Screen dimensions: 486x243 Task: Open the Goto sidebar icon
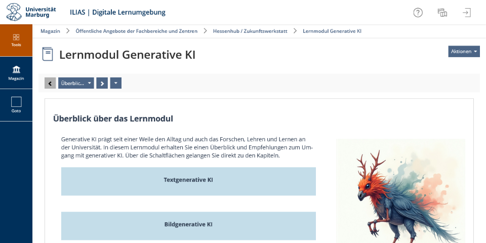click(16, 105)
